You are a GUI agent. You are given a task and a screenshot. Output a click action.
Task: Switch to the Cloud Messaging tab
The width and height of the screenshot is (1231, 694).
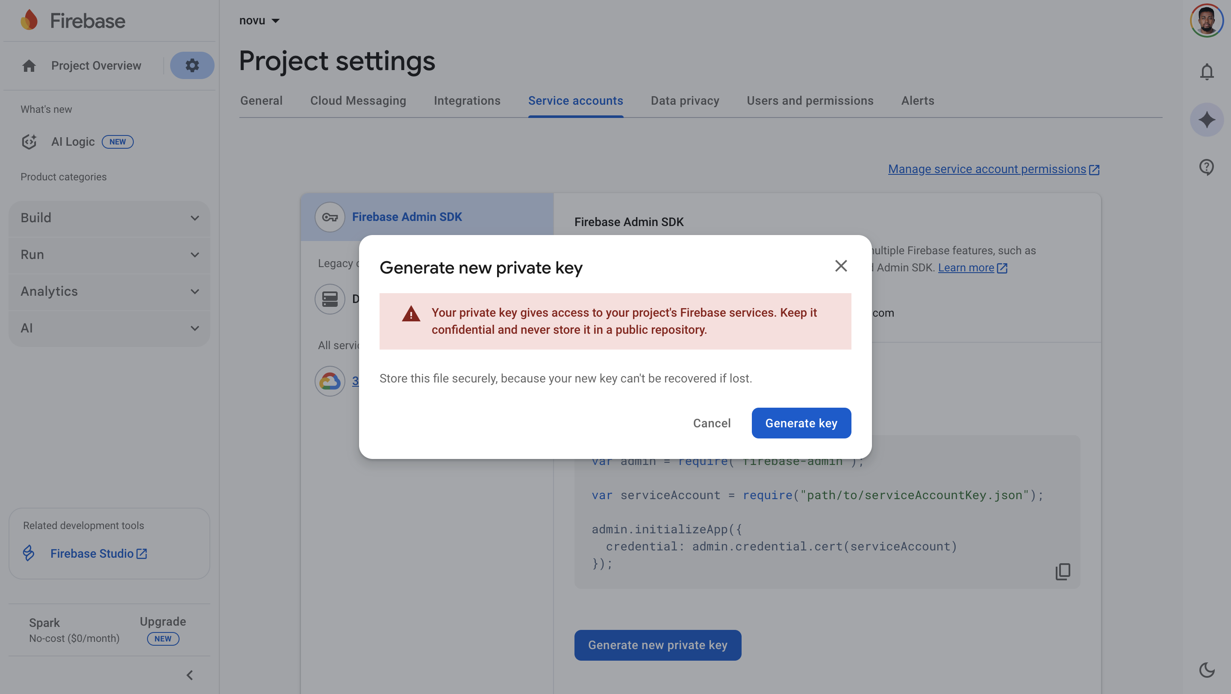click(x=358, y=100)
